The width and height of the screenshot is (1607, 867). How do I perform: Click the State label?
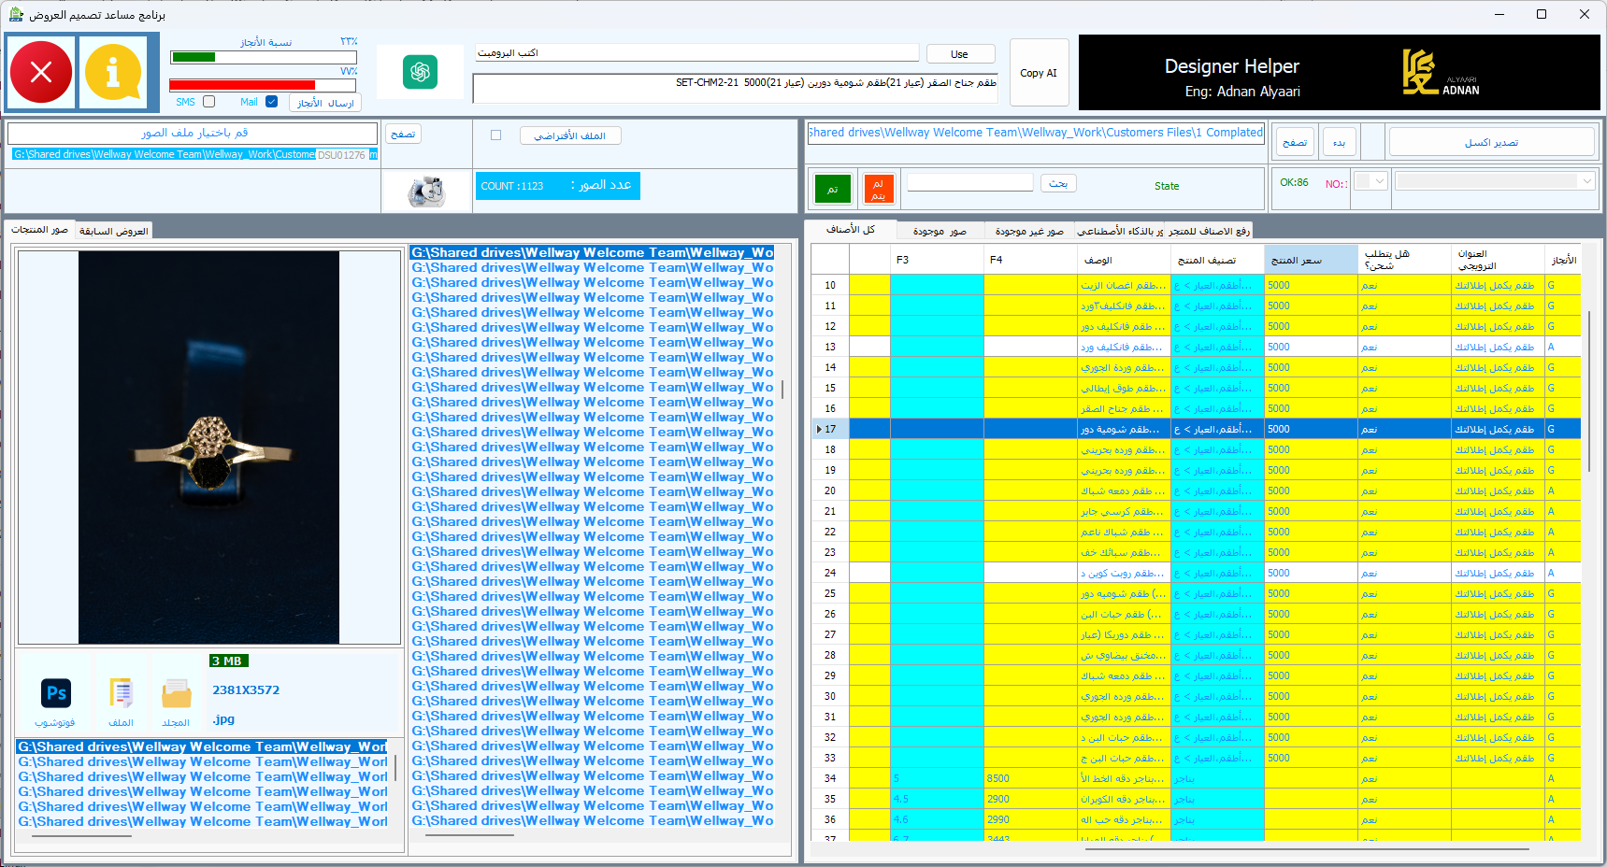tap(1167, 186)
